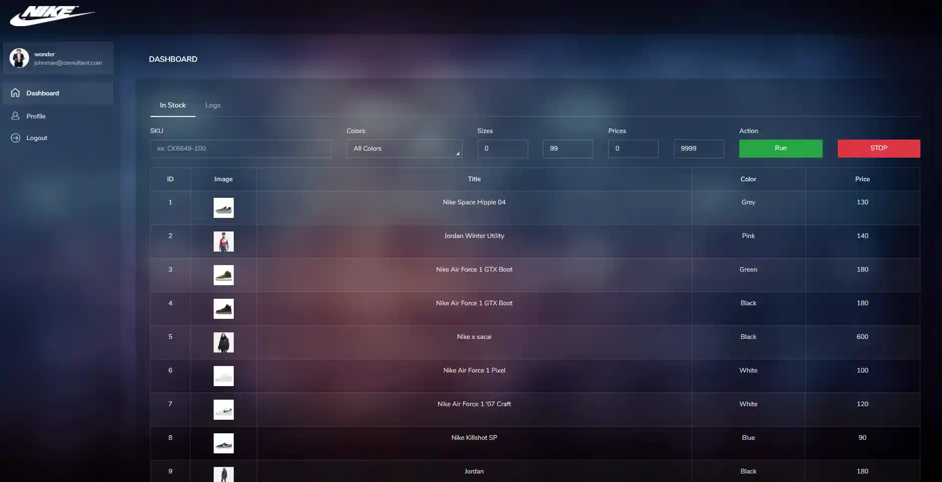Select the title Nike Air Force 1 '07 Craft
Image resolution: width=942 pixels, height=482 pixels.
[475, 404]
